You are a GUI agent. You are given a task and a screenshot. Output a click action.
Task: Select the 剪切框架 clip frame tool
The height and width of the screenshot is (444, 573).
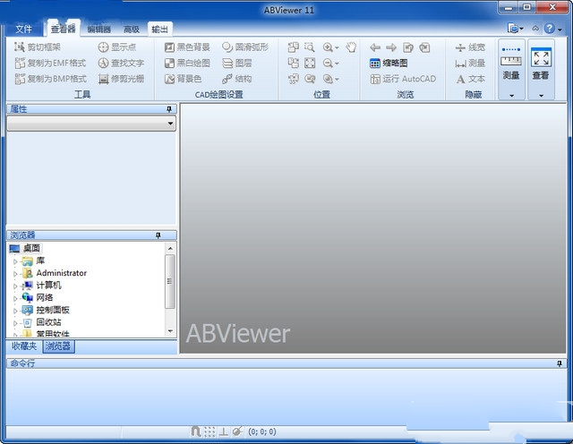coord(38,47)
